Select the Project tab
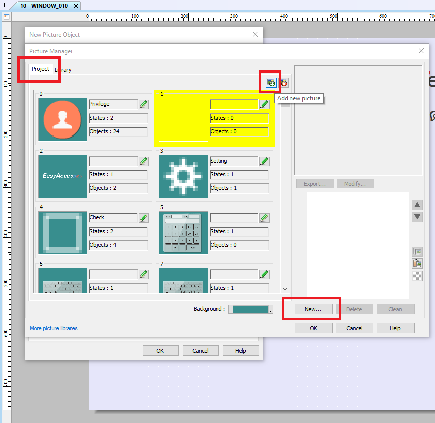The height and width of the screenshot is (423, 435). point(41,69)
